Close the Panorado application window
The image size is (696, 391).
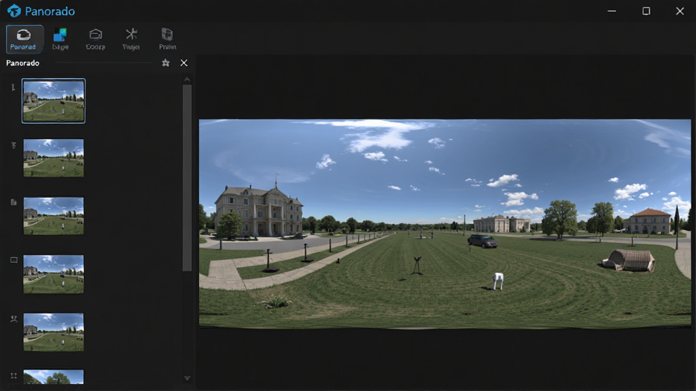[x=680, y=11]
